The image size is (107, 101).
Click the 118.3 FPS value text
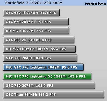[x=47, y=95]
